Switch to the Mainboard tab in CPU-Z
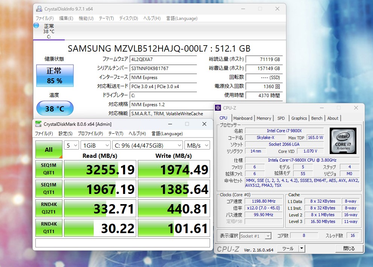This screenshot has height=267, width=373. point(243,118)
